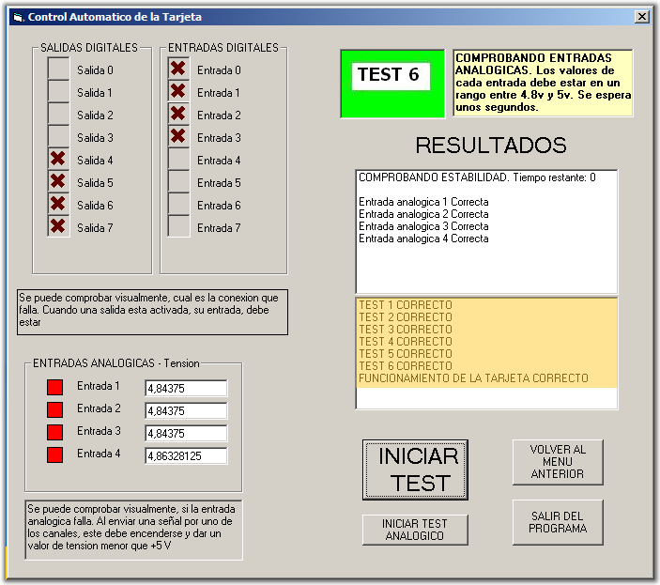Image resolution: width=660 pixels, height=585 pixels.
Task: Start the test with INICIAR TEST button
Action: point(415,470)
